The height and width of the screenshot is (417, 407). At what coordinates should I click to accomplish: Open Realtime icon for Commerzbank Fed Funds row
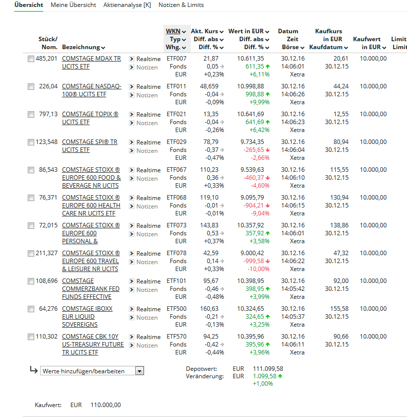pyautogui.click(x=131, y=281)
